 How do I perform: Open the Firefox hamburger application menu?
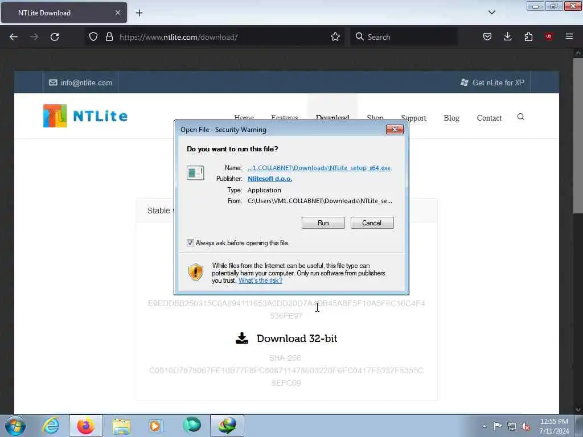point(569,36)
